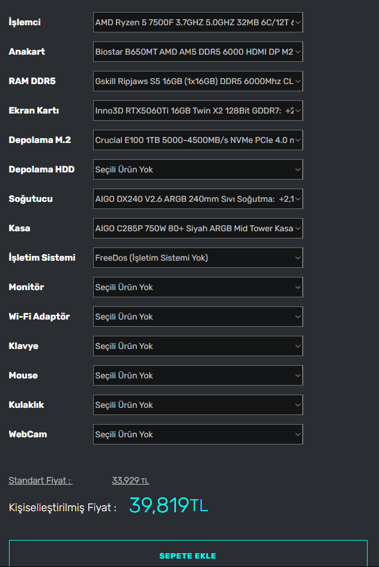The height and width of the screenshot is (567, 379).
Task: Expand the Kasa case dropdown
Action: (198, 229)
